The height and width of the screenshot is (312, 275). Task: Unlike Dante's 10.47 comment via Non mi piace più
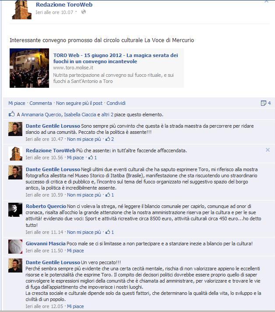[84, 139]
